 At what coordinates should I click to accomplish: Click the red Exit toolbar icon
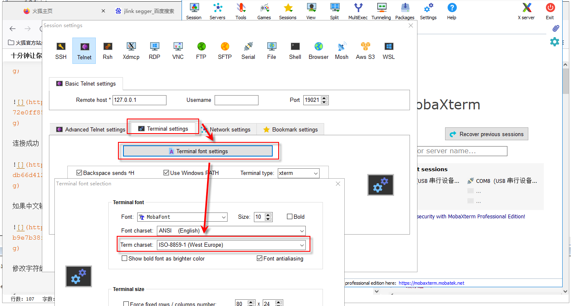(550, 11)
